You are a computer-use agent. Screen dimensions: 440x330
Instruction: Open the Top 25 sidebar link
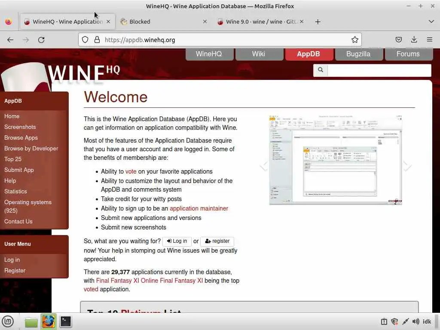coord(13,159)
